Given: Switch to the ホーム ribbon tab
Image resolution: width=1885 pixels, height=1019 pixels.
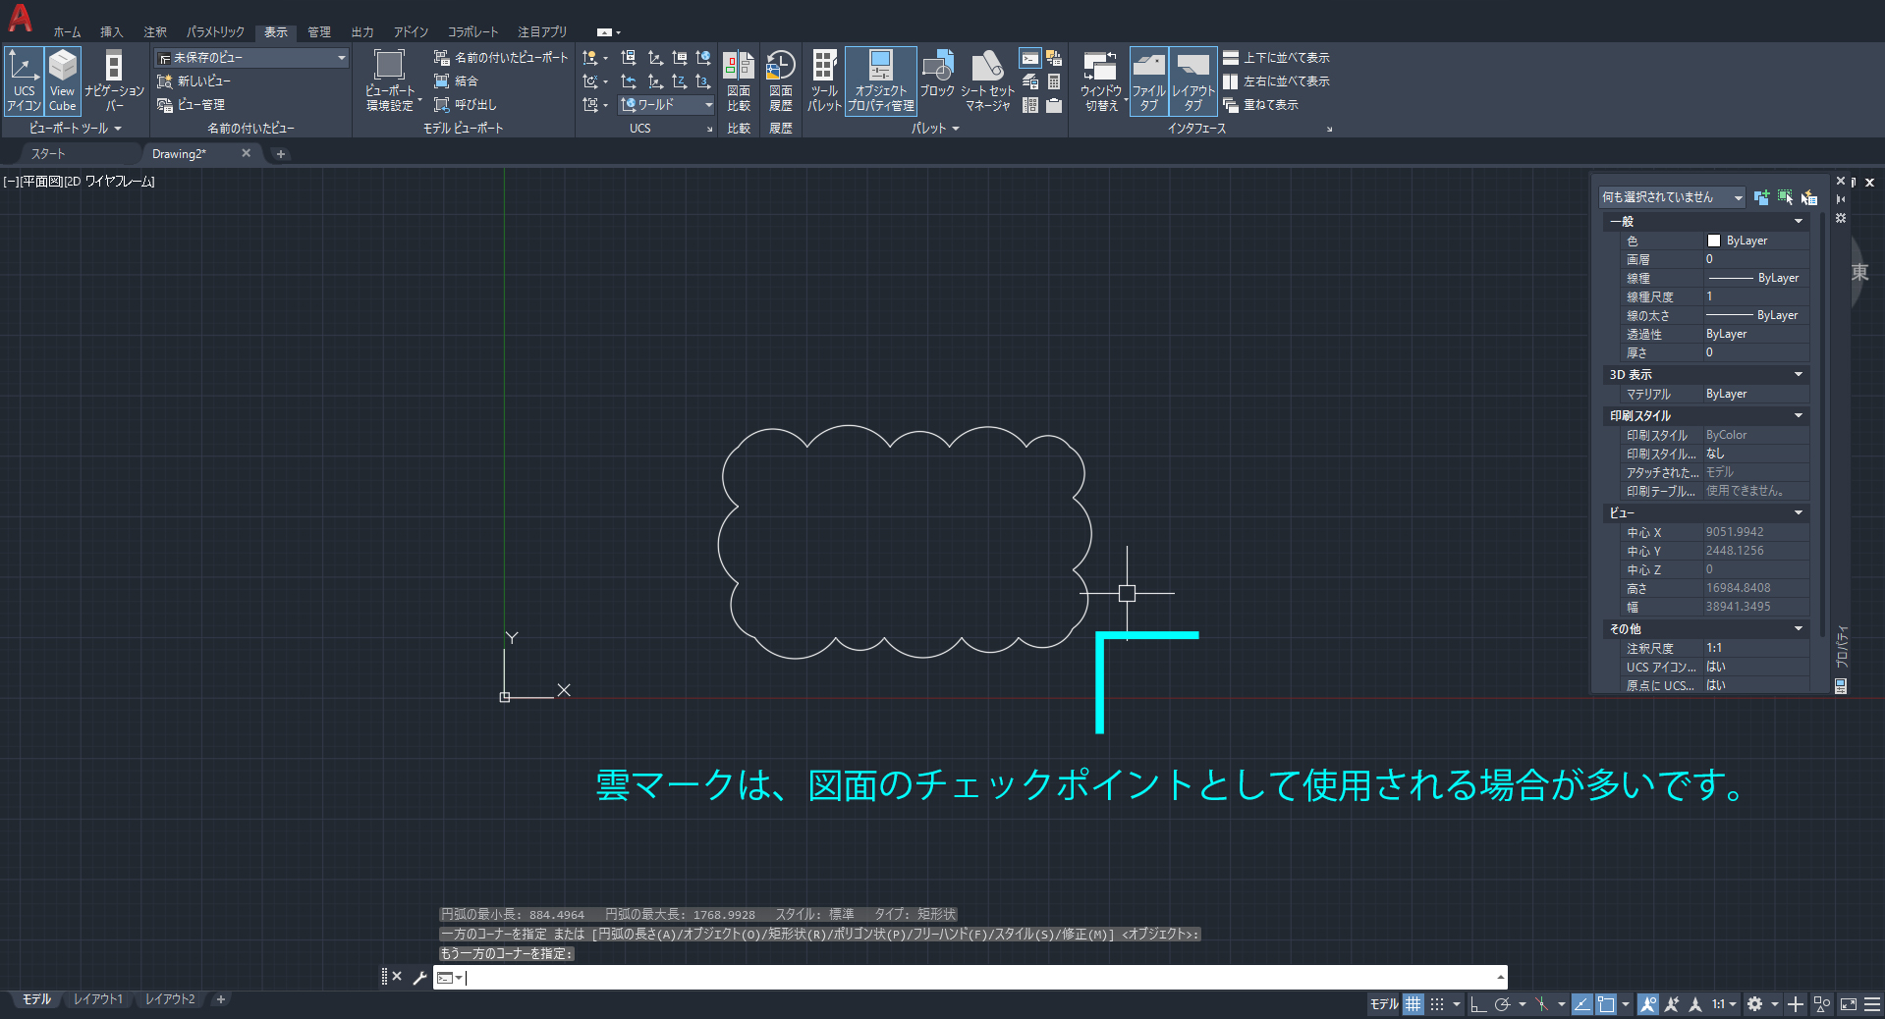Looking at the screenshot, I should click(66, 31).
